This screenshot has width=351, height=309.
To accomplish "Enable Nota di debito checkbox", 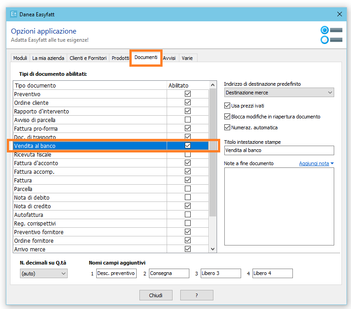I will pos(188,197).
